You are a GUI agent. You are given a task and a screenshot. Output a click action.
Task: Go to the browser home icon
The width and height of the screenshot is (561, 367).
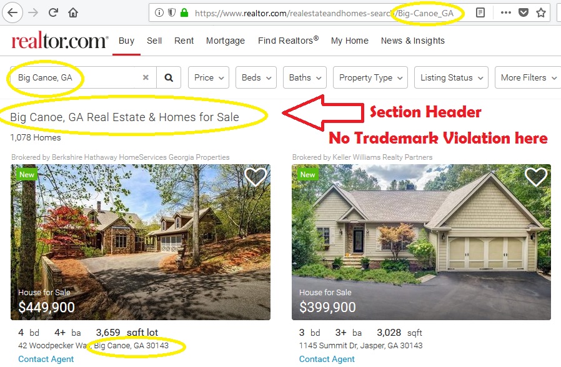coord(73,13)
